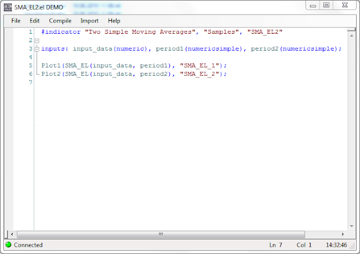Click line number 7 in the gutter
This screenshot has height=254, width=360.
coord(30,83)
